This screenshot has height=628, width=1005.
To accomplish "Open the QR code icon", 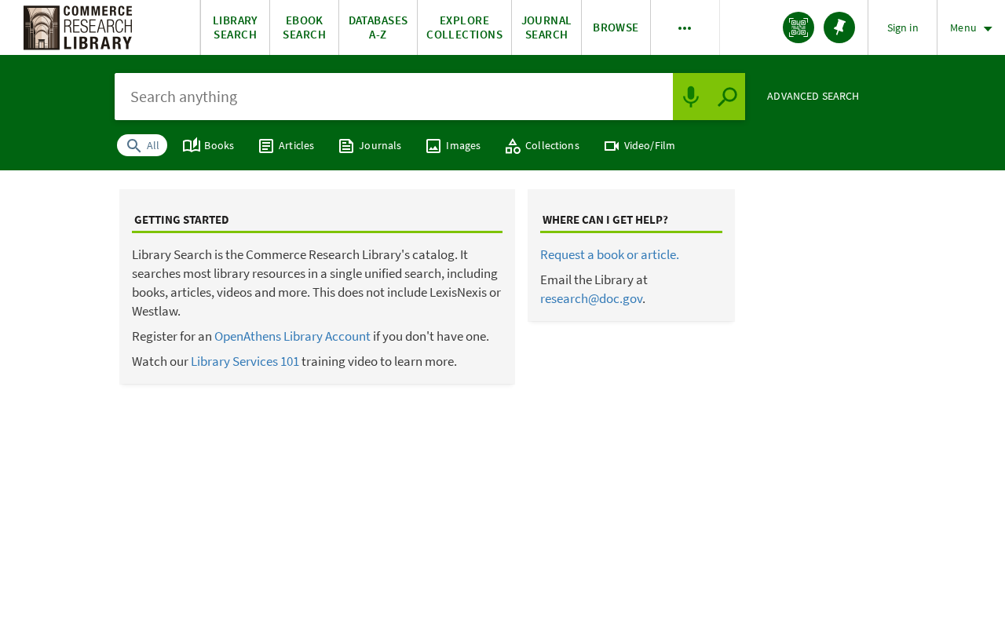I will pos(799,27).
